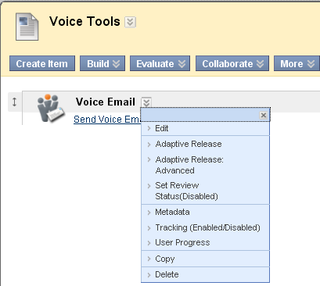Open Metadata from the context menu
The image size is (320, 286).
pyautogui.click(x=206, y=212)
